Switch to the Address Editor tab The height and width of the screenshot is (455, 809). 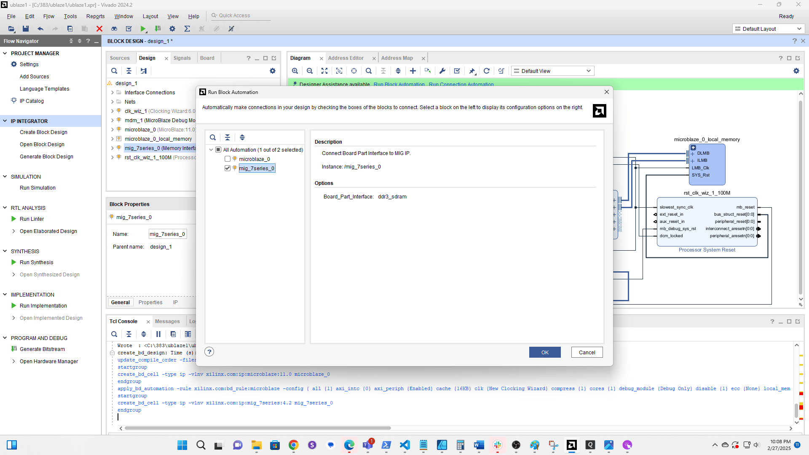346,58
